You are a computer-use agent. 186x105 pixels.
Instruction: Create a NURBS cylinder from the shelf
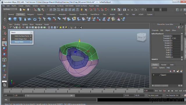[x=20, y=19]
